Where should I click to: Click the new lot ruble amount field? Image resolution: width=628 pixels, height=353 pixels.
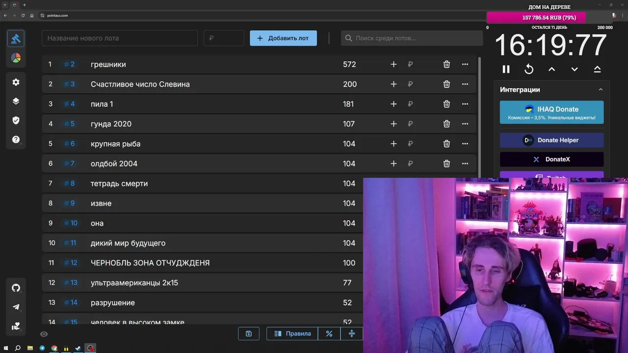tap(224, 38)
